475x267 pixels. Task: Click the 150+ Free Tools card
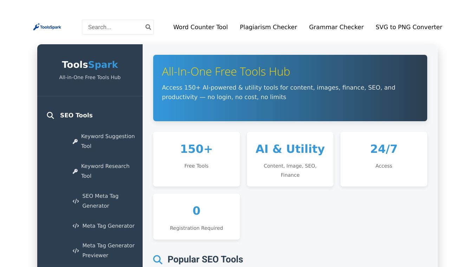coord(196,159)
